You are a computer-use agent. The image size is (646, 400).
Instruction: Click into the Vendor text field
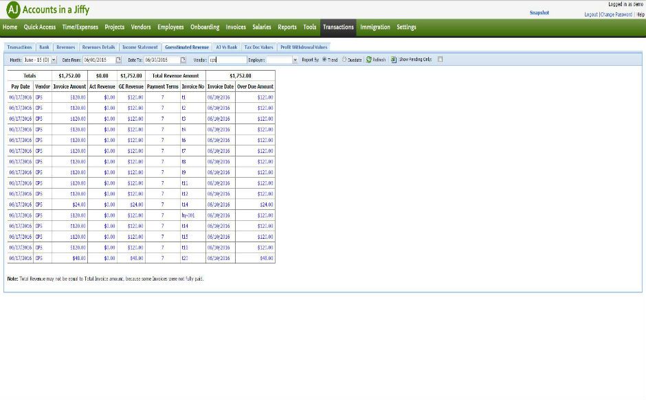coord(227,60)
